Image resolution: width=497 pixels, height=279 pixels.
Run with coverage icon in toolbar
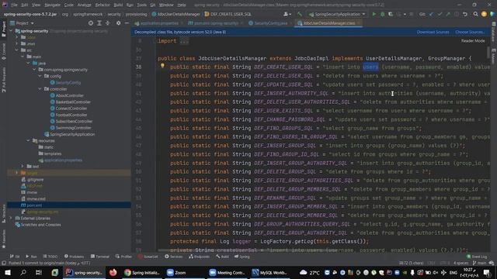[391, 14]
